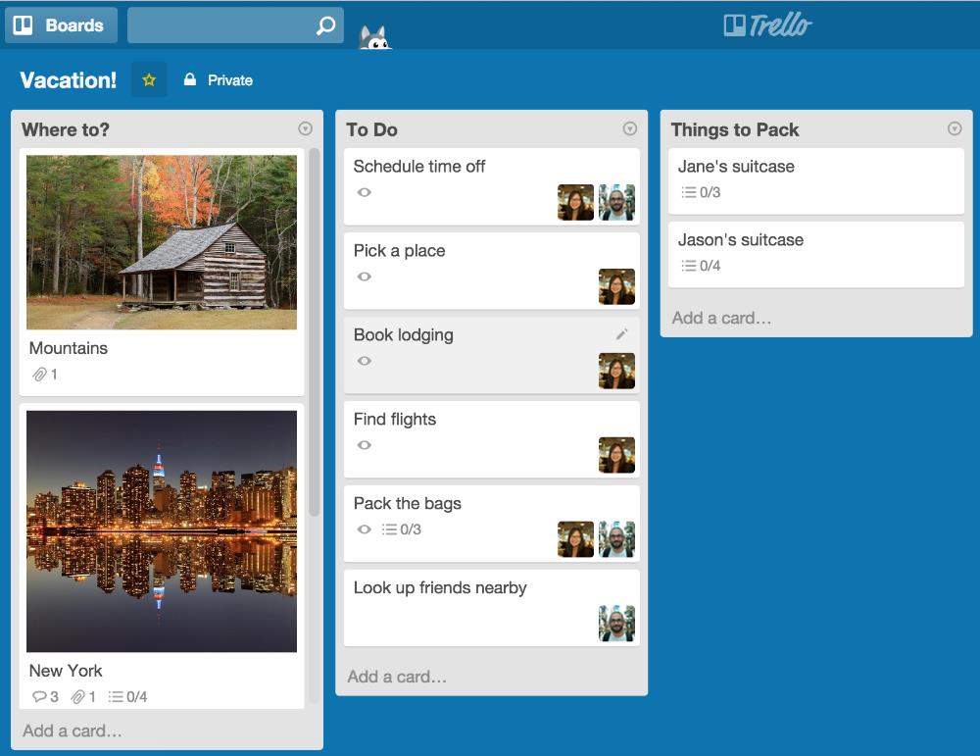Click Add a card in To Do list

tap(397, 677)
